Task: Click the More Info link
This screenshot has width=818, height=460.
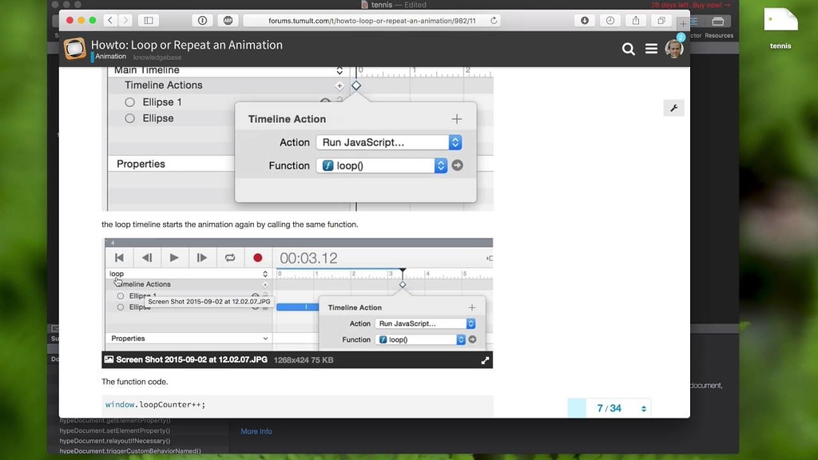Action: pyautogui.click(x=256, y=431)
